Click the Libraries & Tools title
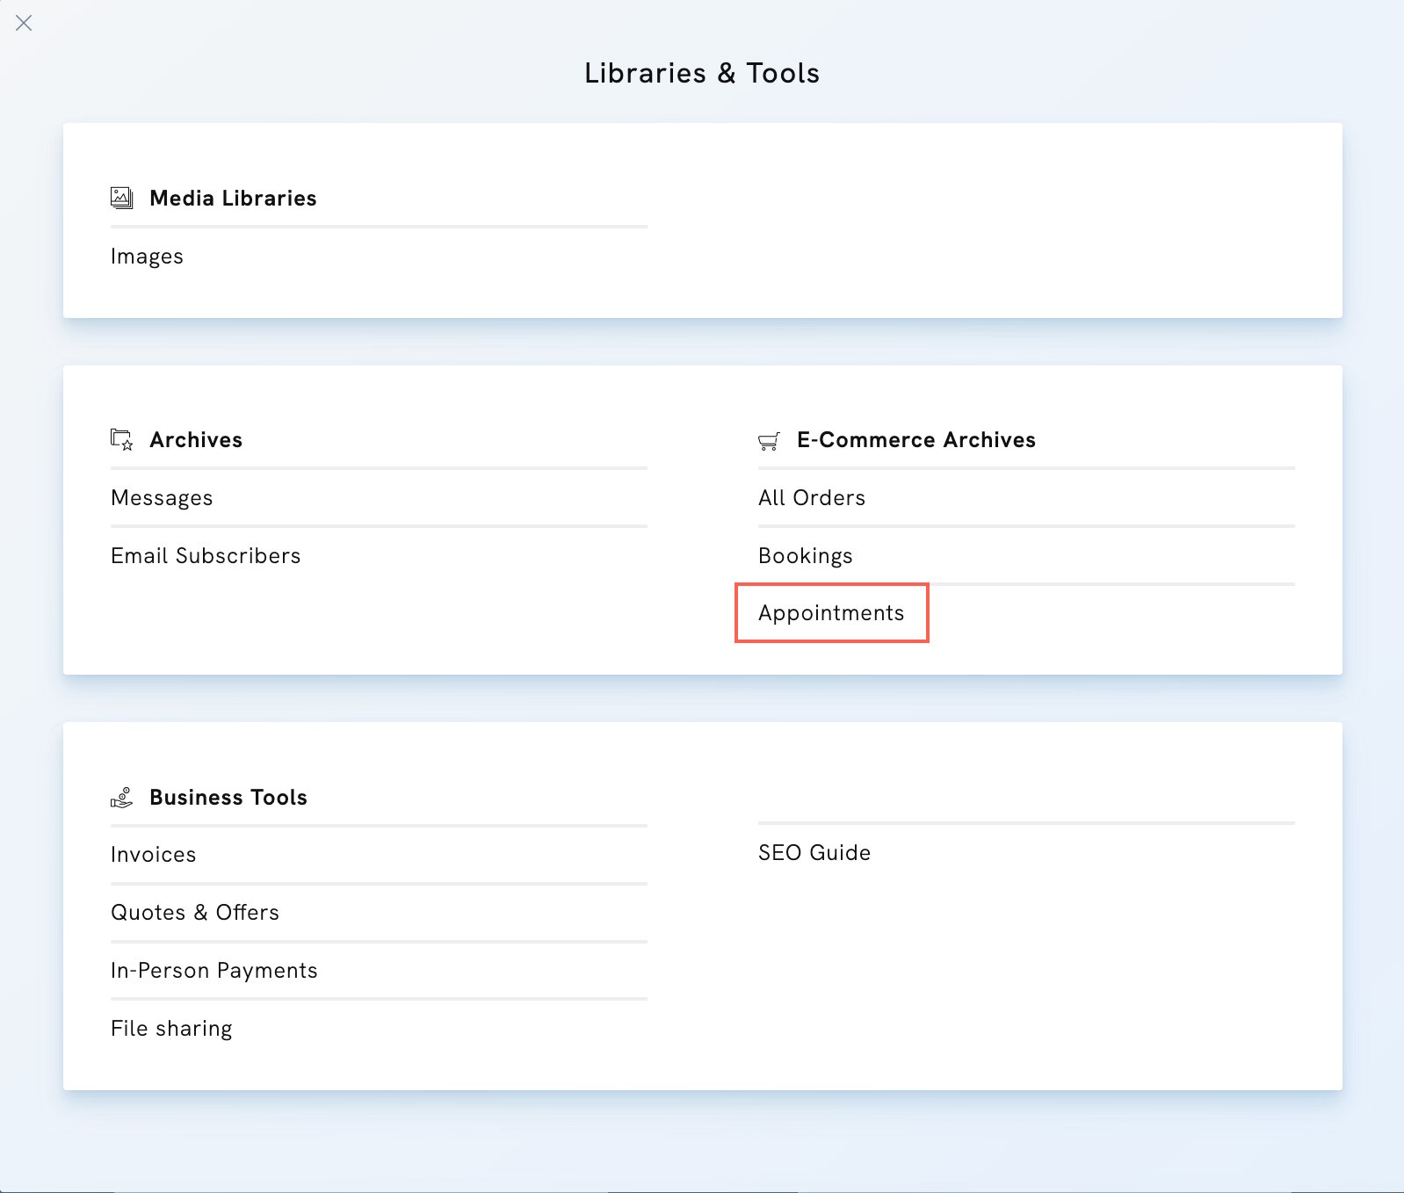This screenshot has width=1404, height=1193. (702, 73)
